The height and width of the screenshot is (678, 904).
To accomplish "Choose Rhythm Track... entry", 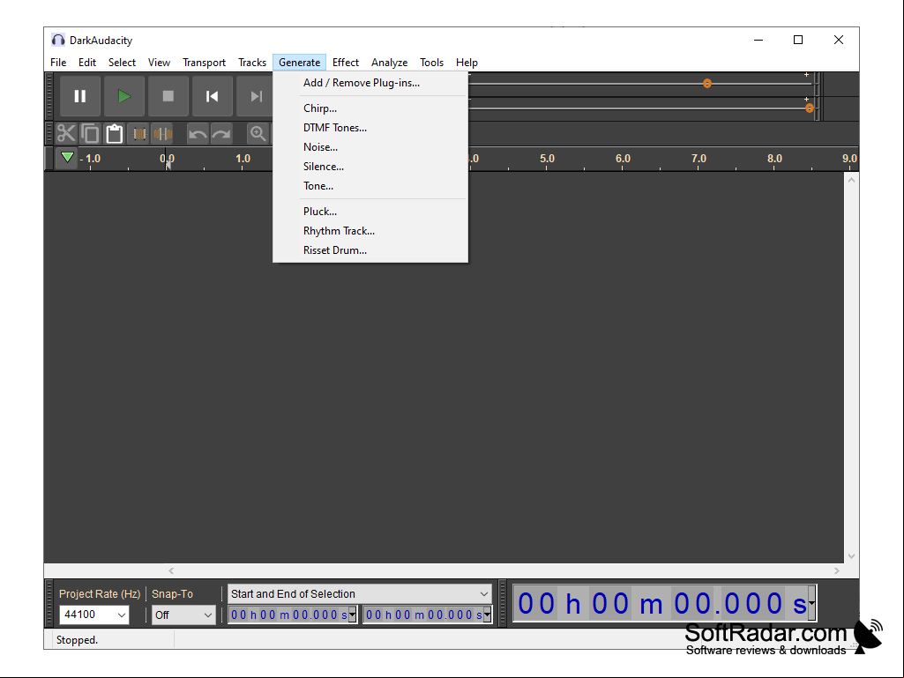I will (370, 231).
